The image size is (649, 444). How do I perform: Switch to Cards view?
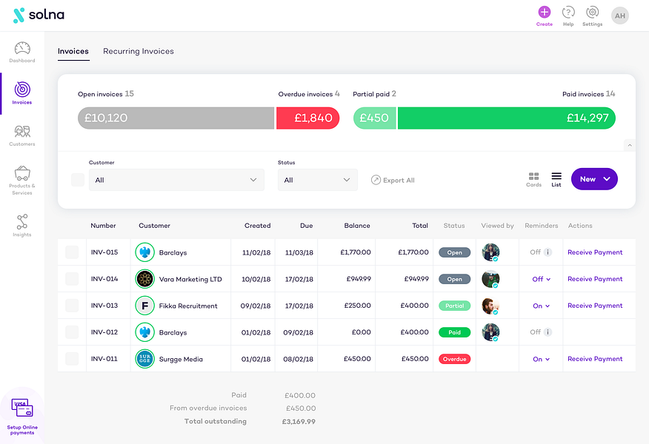point(533,179)
